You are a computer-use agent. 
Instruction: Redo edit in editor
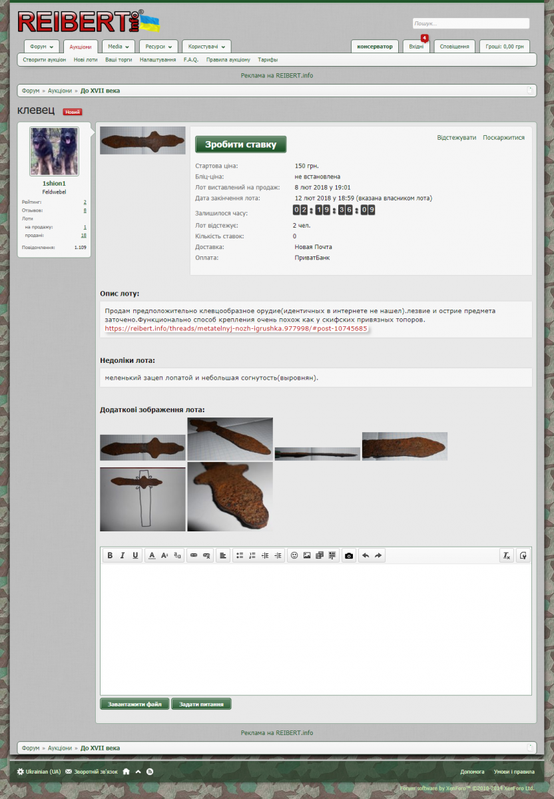378,555
